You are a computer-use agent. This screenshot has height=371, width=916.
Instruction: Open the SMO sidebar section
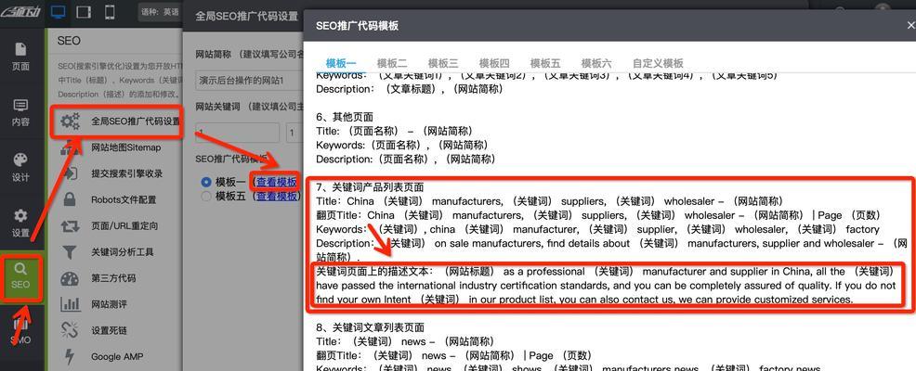20,333
